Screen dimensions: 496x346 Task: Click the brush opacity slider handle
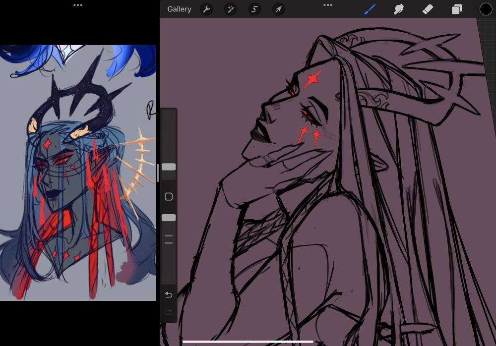click(169, 218)
